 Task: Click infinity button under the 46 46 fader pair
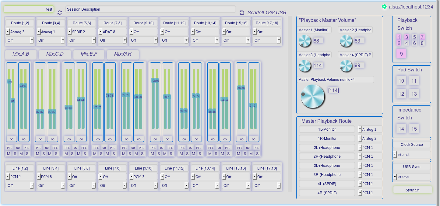(x=69, y=139)
